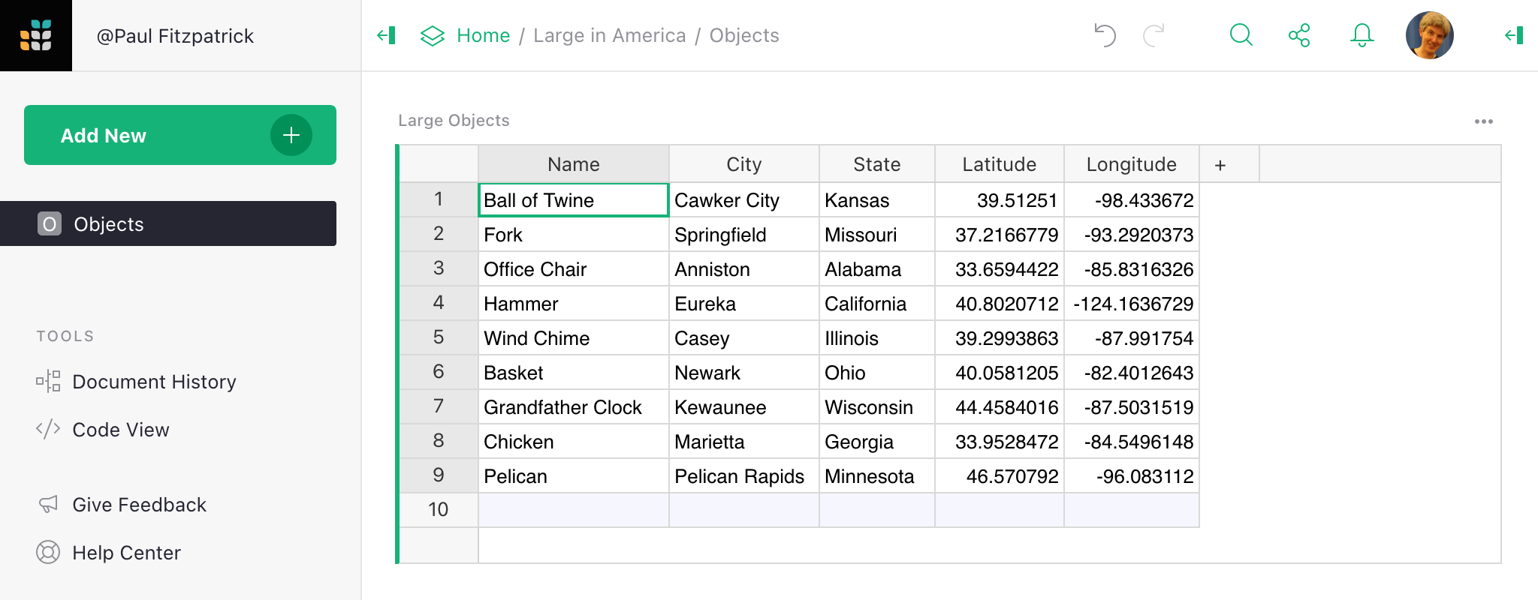Open the Large Objects three-dot menu
Viewport: 1538px width, 600px height.
coord(1483,121)
